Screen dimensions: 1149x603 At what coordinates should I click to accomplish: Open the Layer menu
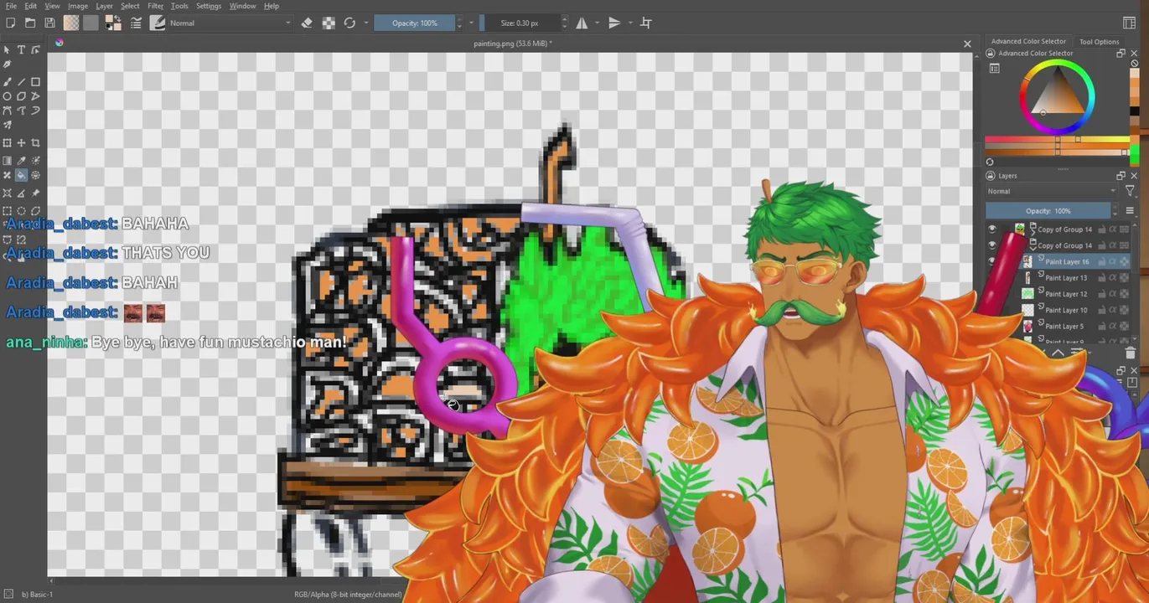[x=104, y=6]
